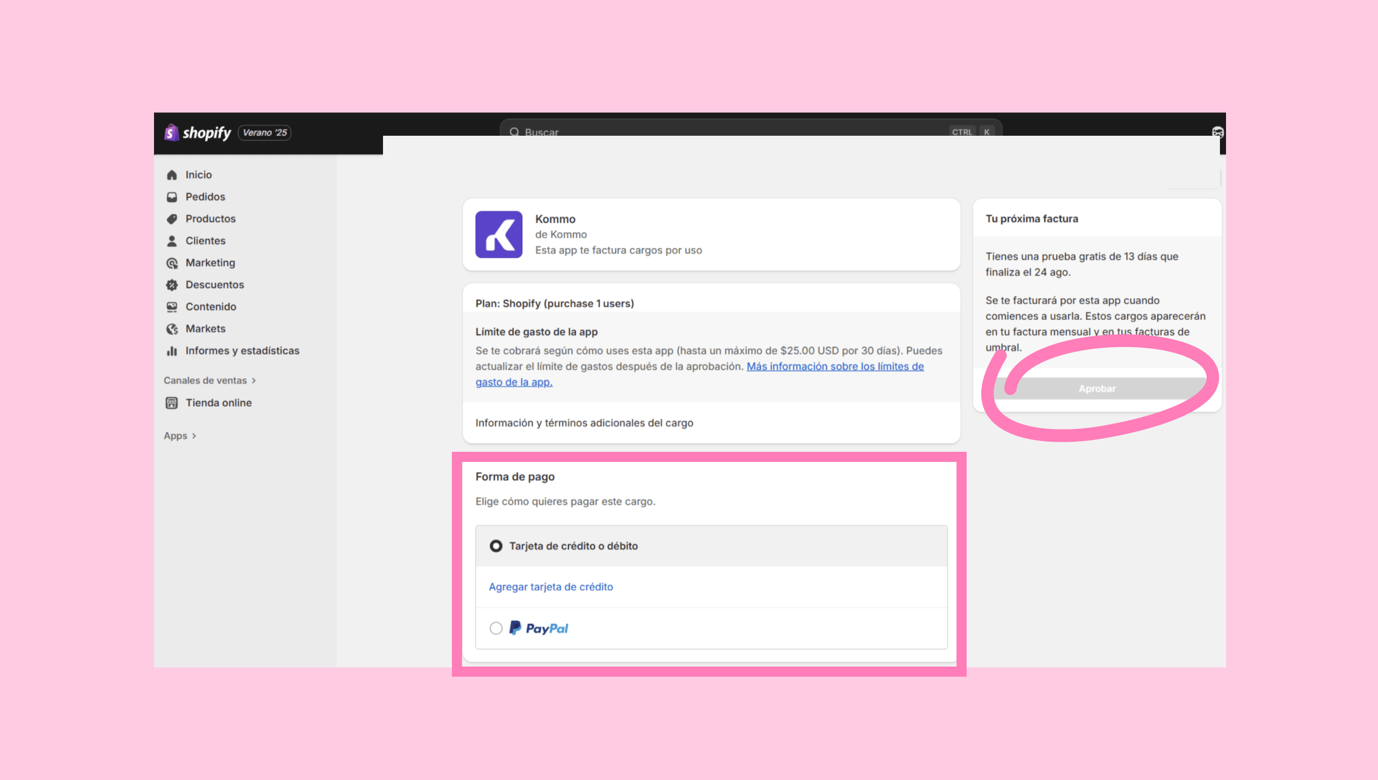Expand the Apps section chevron
The width and height of the screenshot is (1378, 780).
coord(194,436)
